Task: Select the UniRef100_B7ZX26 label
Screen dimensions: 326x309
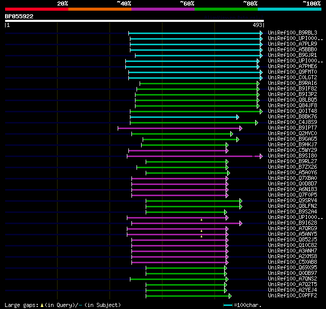Action: [292, 167]
